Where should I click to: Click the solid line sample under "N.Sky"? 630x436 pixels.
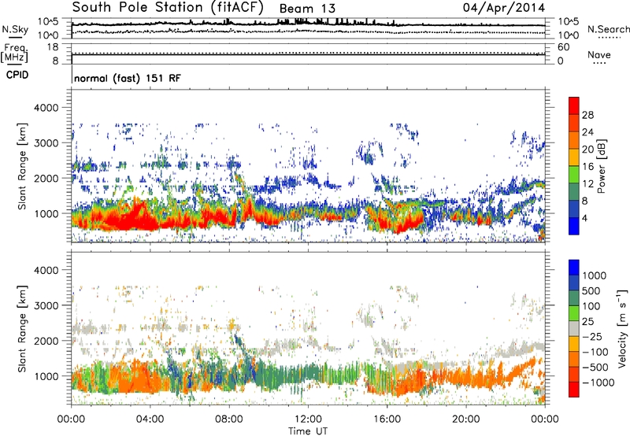pos(15,38)
